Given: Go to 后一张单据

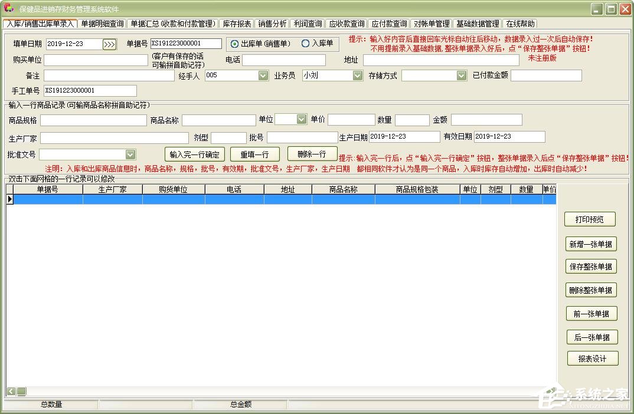Looking at the screenshot, I should (x=592, y=337).
